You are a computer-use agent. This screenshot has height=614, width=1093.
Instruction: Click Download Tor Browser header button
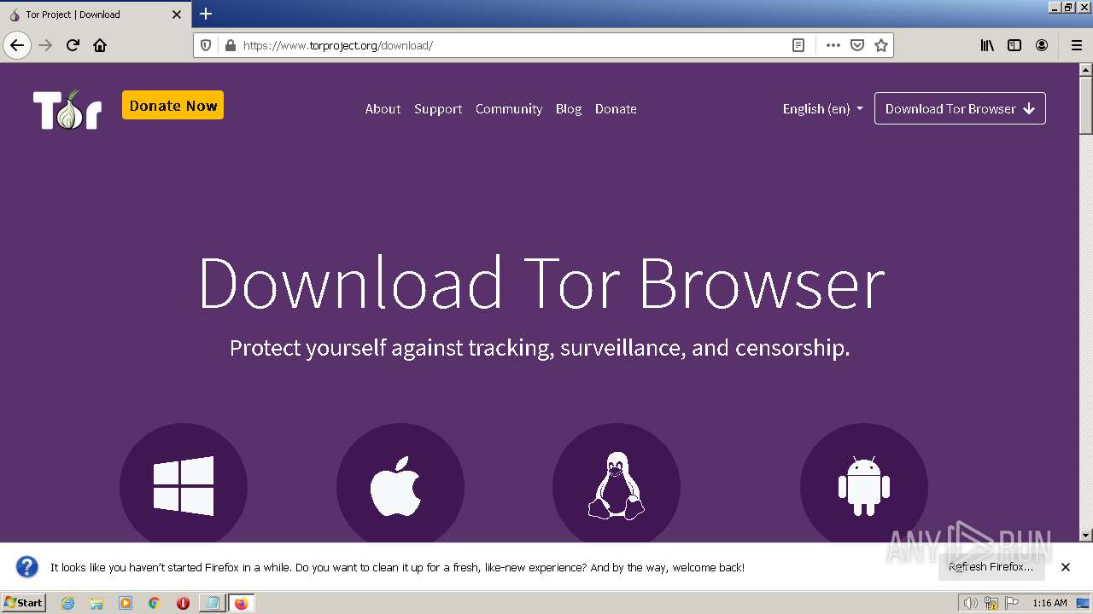[960, 108]
